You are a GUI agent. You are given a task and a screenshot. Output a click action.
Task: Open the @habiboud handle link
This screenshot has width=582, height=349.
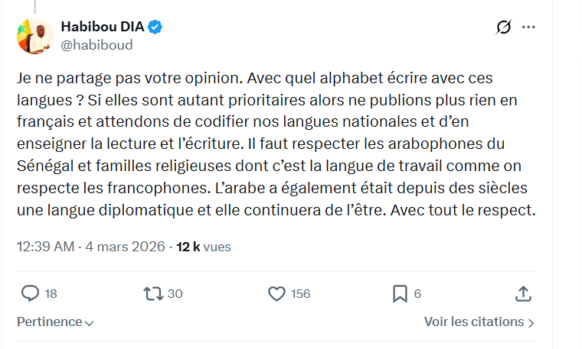(x=96, y=45)
